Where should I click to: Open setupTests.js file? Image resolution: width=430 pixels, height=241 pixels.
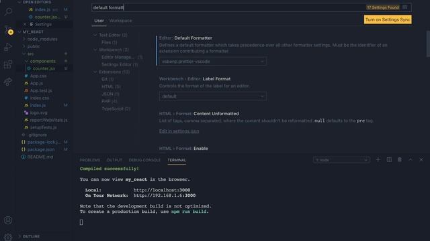[x=43, y=127]
